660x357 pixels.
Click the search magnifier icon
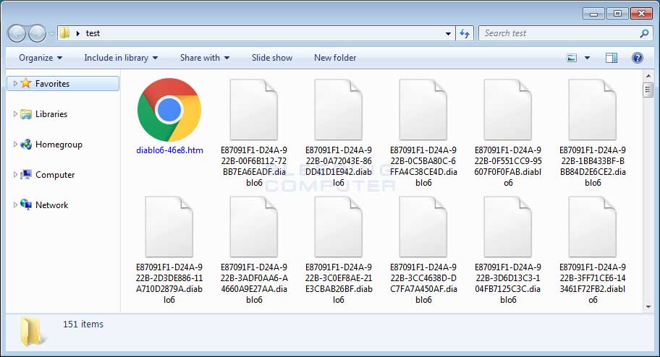(x=644, y=33)
